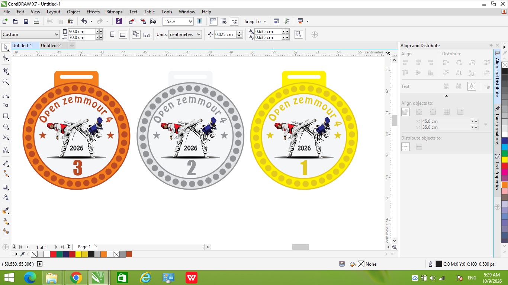The image size is (508, 285).
Task: Toggle Show Grid button
Action: click(224, 22)
